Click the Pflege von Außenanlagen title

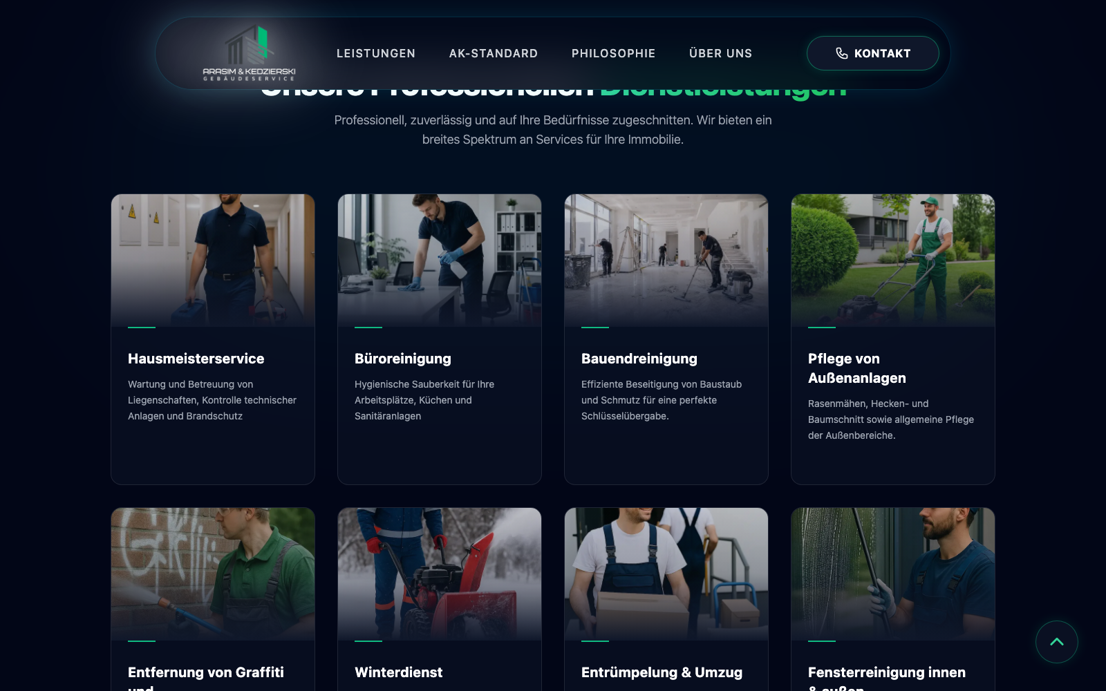857,368
